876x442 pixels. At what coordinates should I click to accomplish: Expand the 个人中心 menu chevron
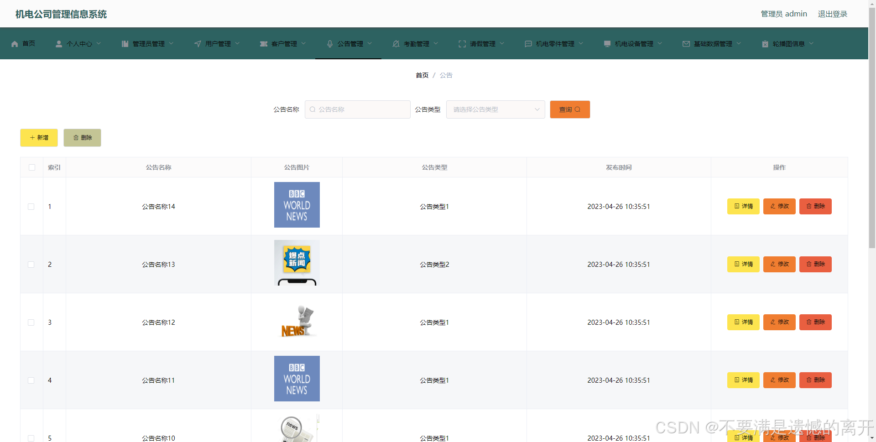point(99,43)
